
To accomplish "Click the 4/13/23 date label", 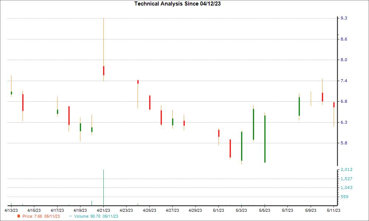I will click(11, 210).
